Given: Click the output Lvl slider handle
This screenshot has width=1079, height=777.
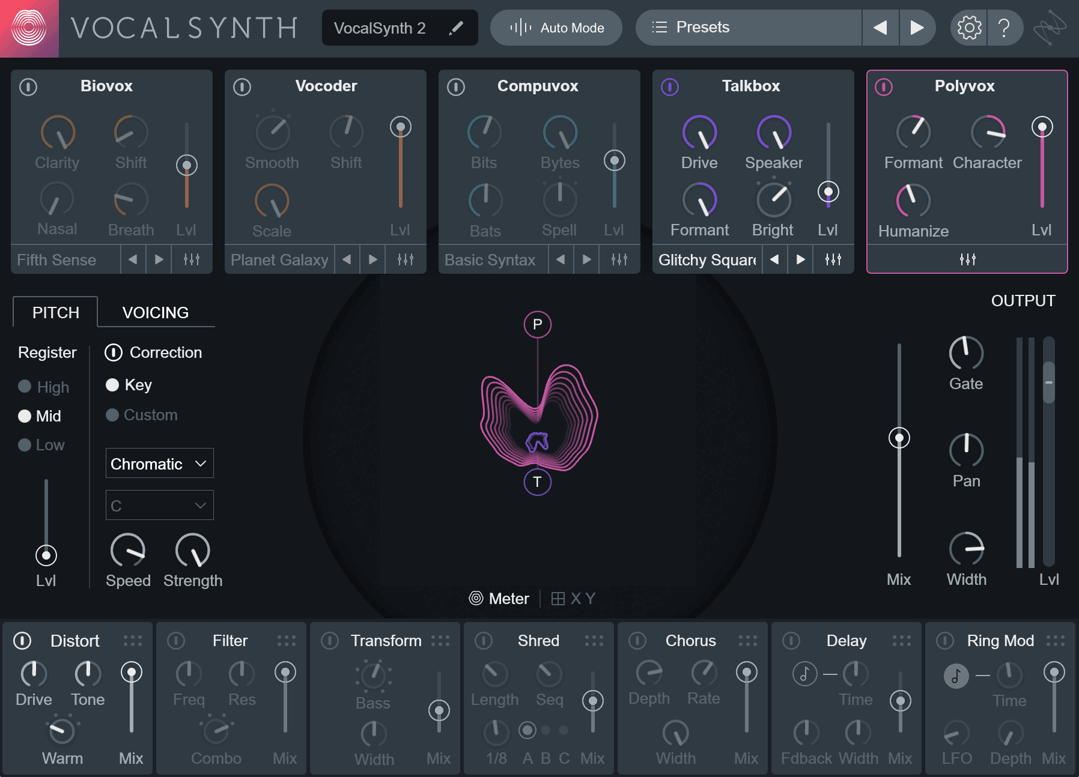Looking at the screenshot, I should pos(1049,382).
